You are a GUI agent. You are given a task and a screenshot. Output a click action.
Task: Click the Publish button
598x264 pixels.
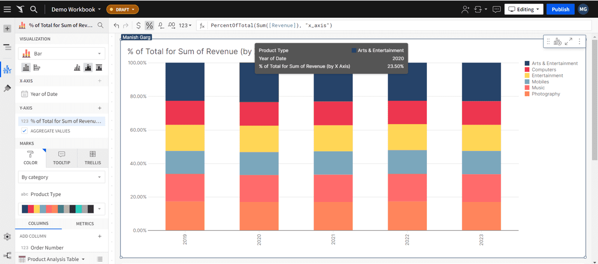pyautogui.click(x=560, y=9)
